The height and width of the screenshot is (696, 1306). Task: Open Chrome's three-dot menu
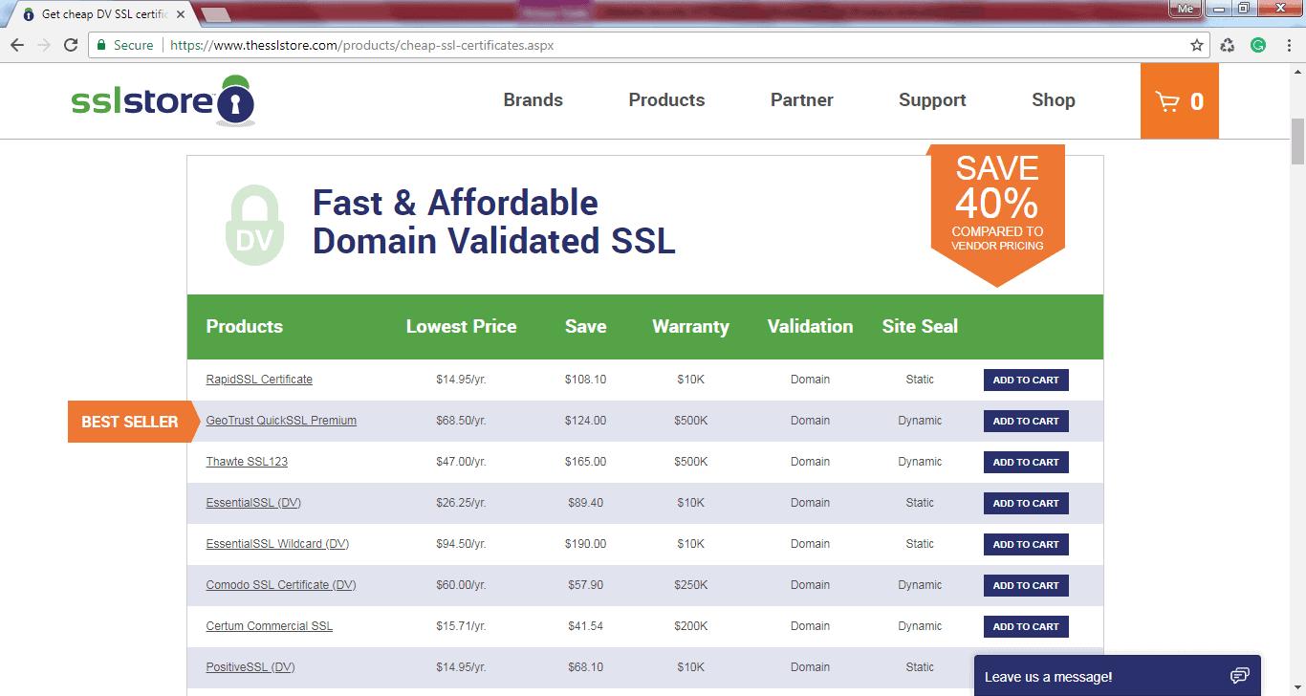[x=1289, y=44]
